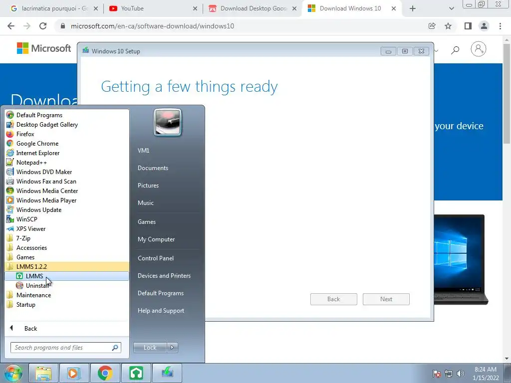Open My Computer from Start menu
The image size is (511, 383).
[x=156, y=239]
